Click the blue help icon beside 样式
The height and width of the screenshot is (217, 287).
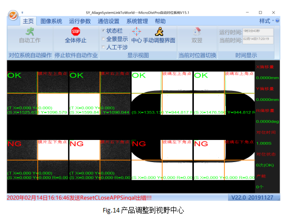coord(277,20)
